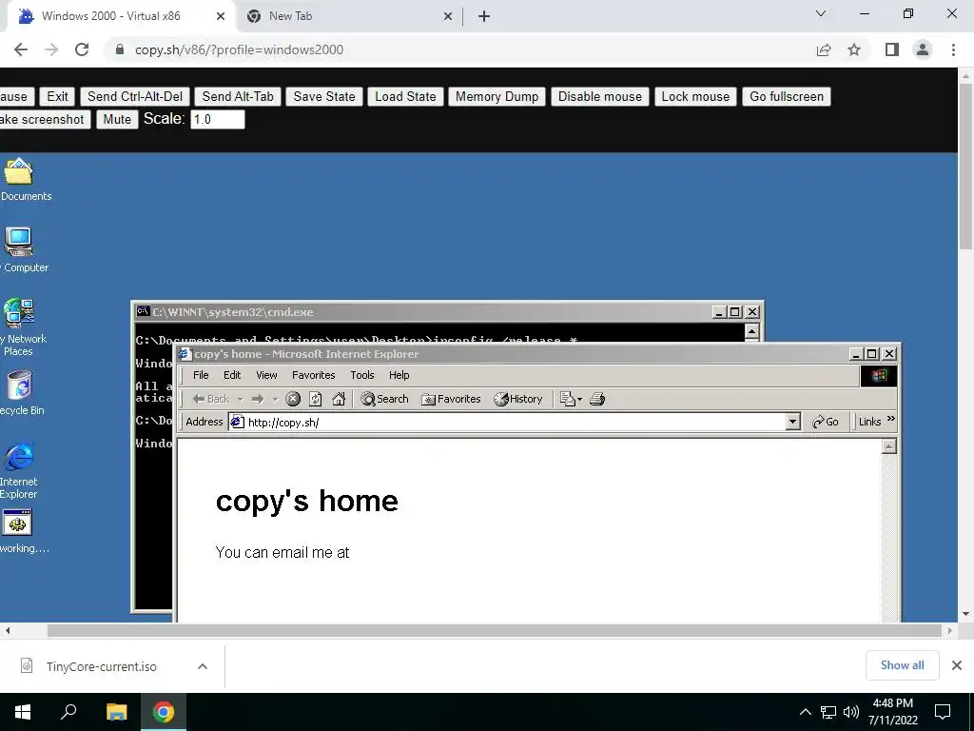Click the IE Stop loading icon
The image size is (974, 731).
[x=293, y=399]
